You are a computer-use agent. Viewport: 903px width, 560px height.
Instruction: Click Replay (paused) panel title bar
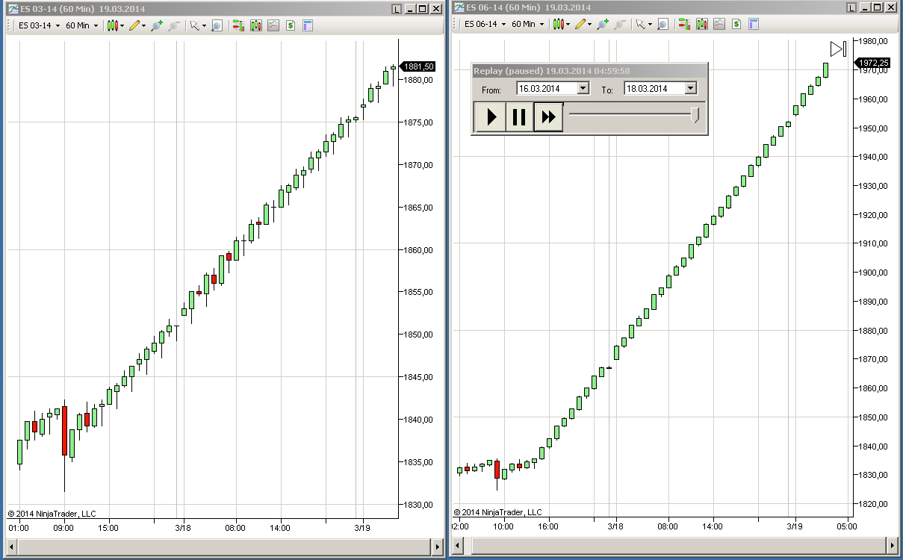click(589, 71)
